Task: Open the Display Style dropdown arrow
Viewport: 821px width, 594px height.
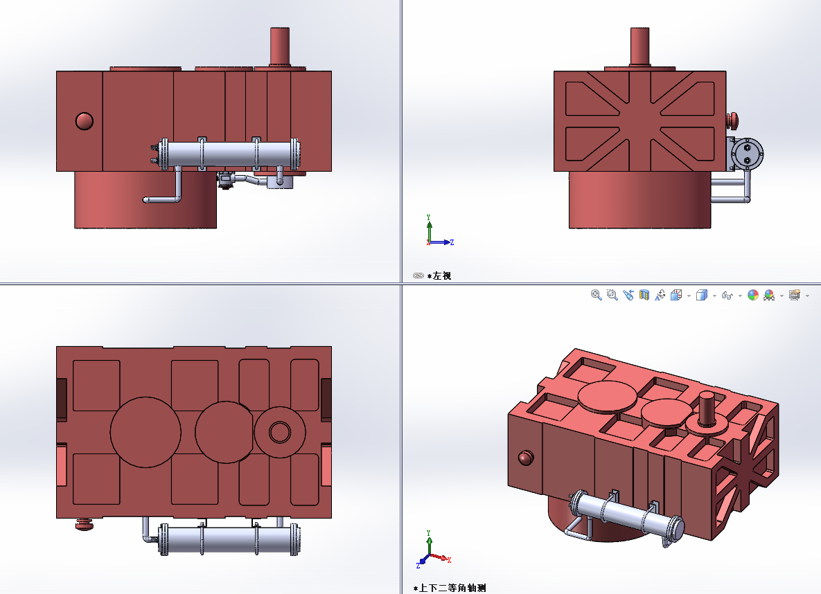Action: pos(714,296)
